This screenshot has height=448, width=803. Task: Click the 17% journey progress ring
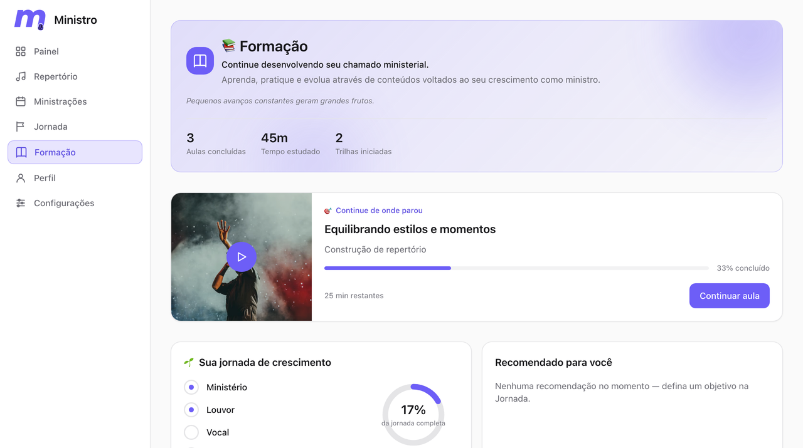[x=413, y=415]
